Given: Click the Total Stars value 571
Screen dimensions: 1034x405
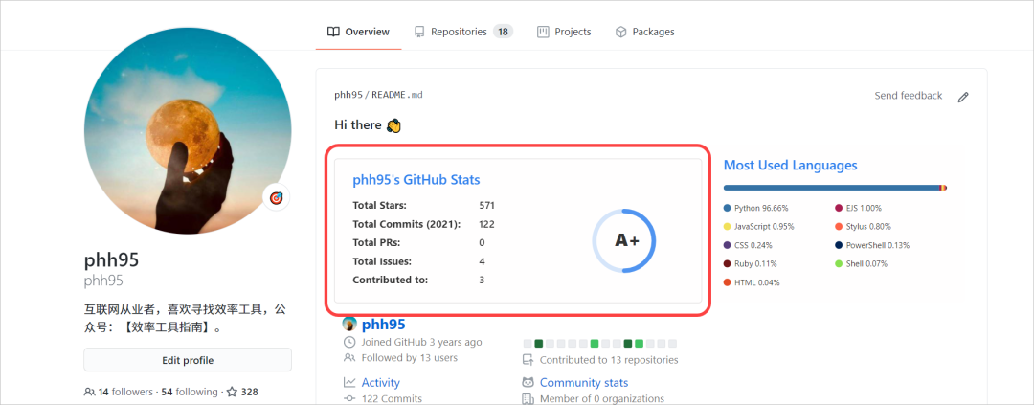Looking at the screenshot, I should 486,205.
